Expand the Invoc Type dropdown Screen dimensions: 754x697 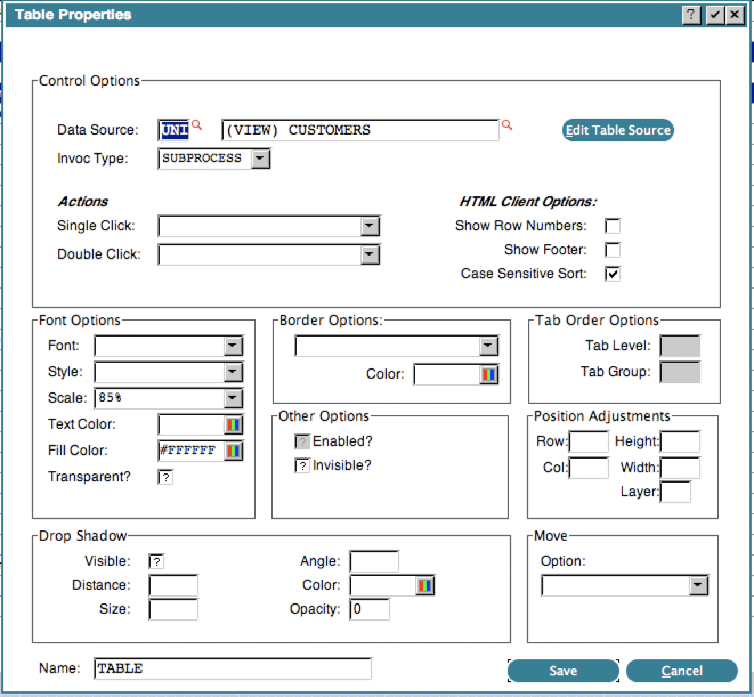pos(260,159)
